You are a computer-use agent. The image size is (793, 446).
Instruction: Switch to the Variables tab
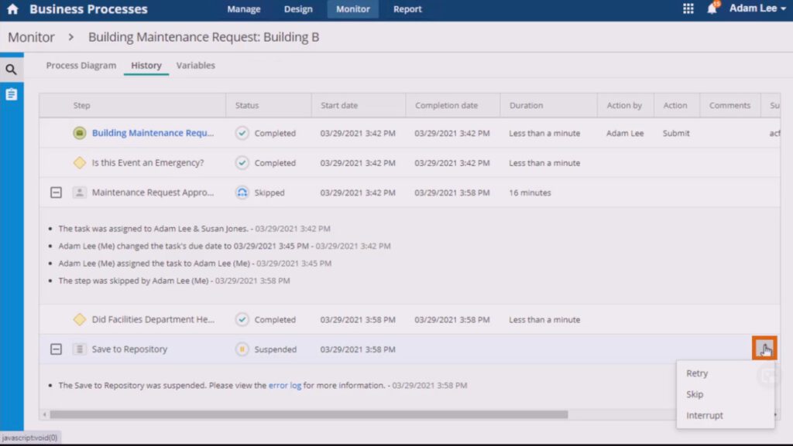tap(196, 66)
